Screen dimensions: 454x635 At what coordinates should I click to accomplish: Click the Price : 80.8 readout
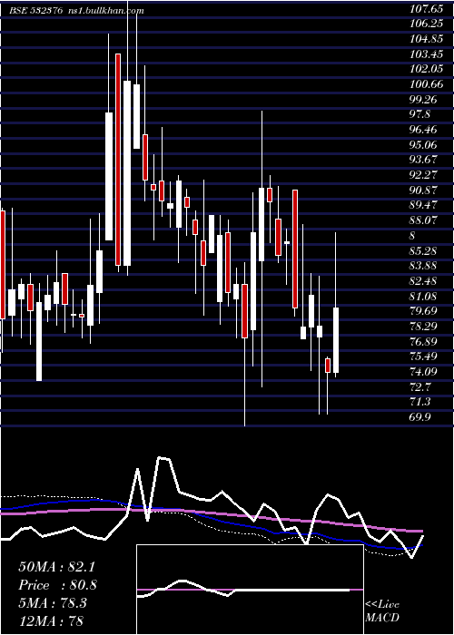(x=57, y=585)
